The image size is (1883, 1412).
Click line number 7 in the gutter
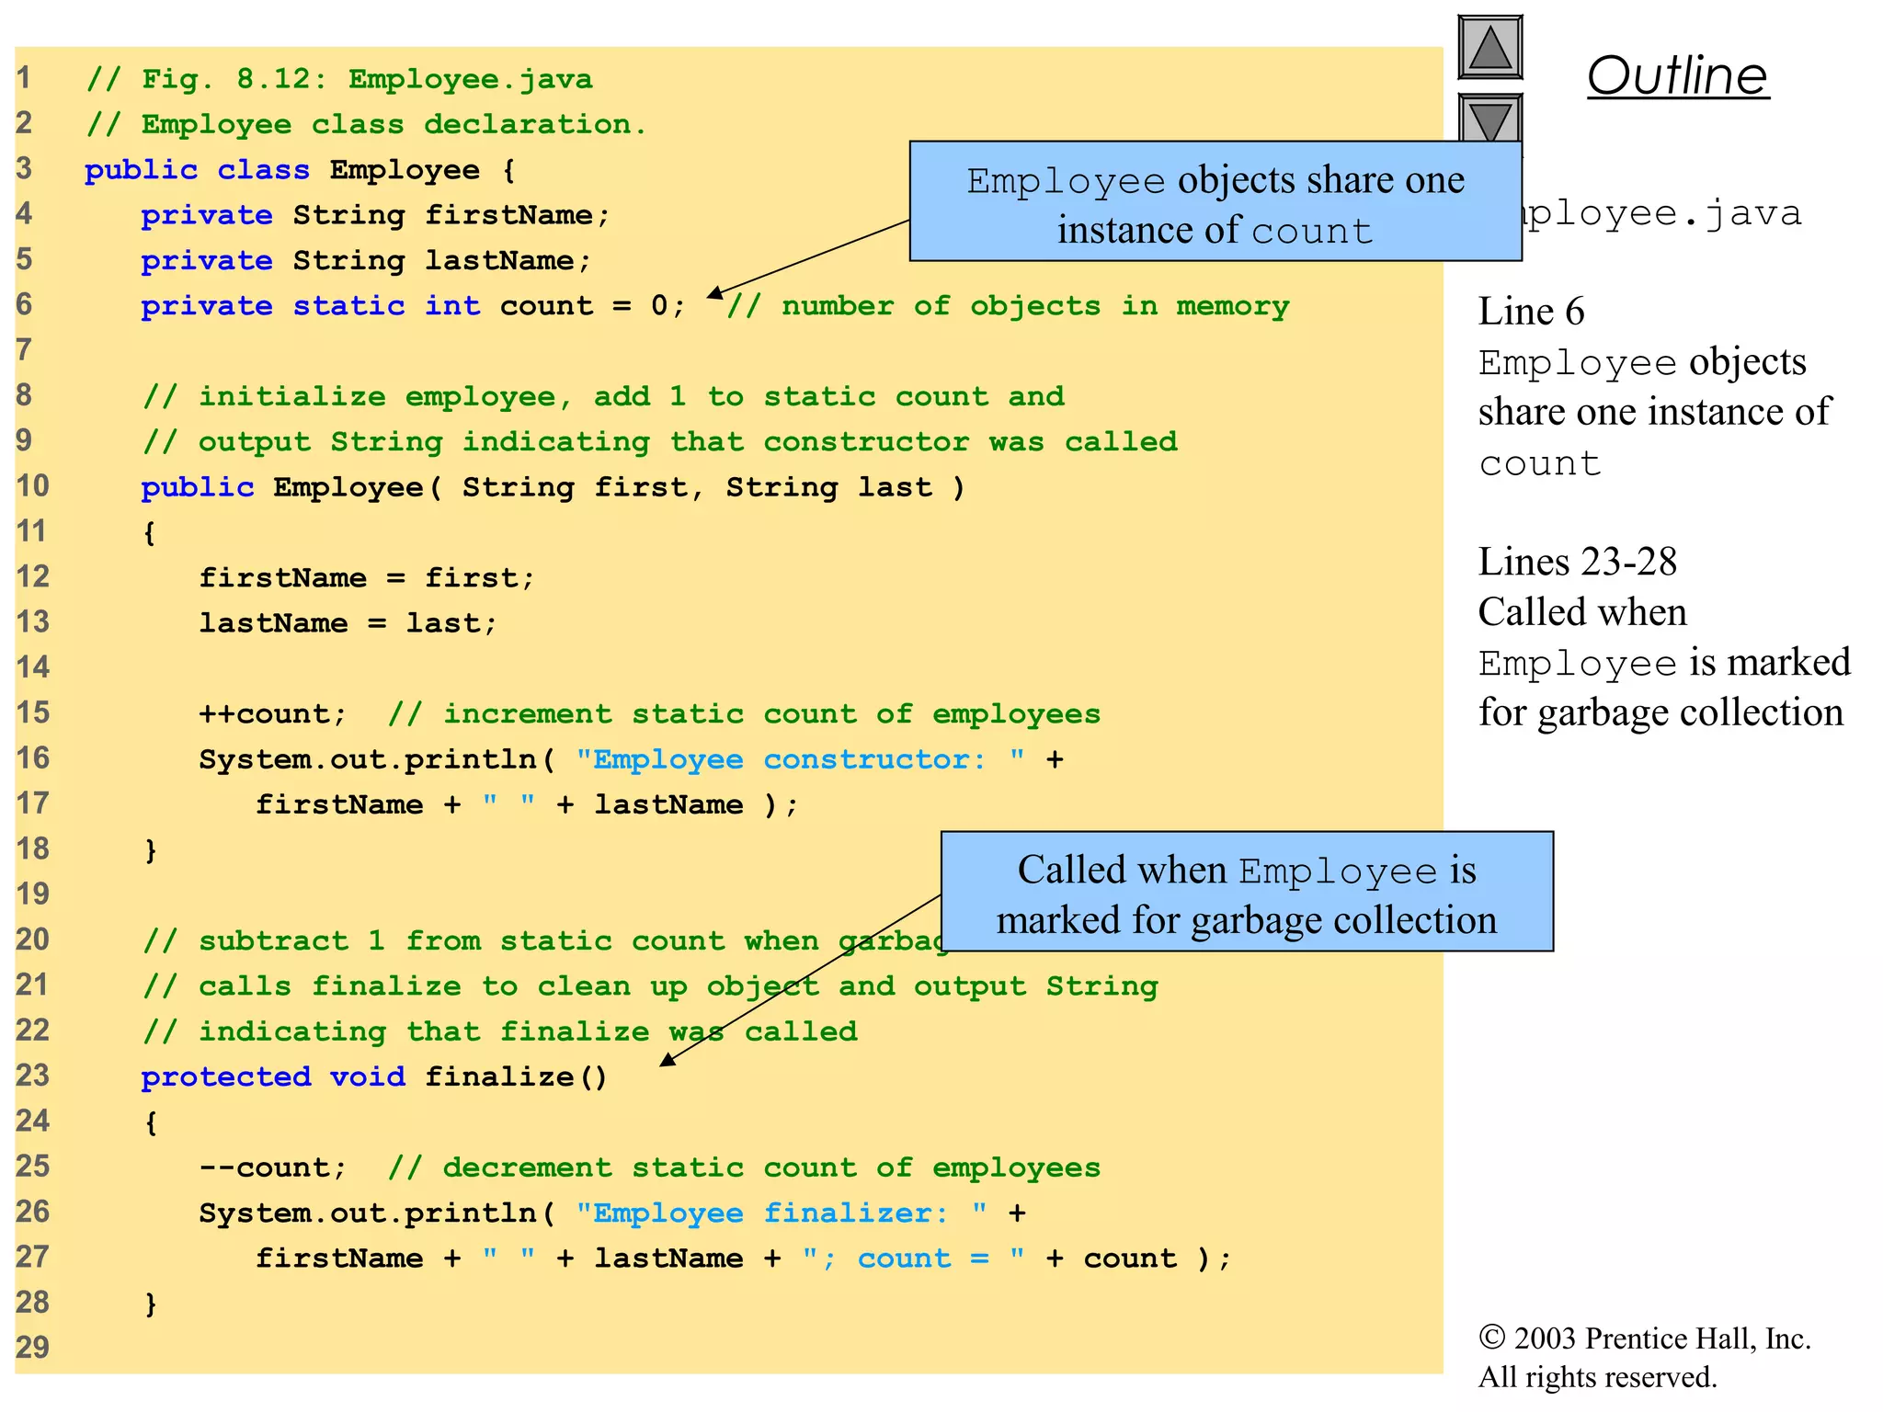tap(24, 350)
